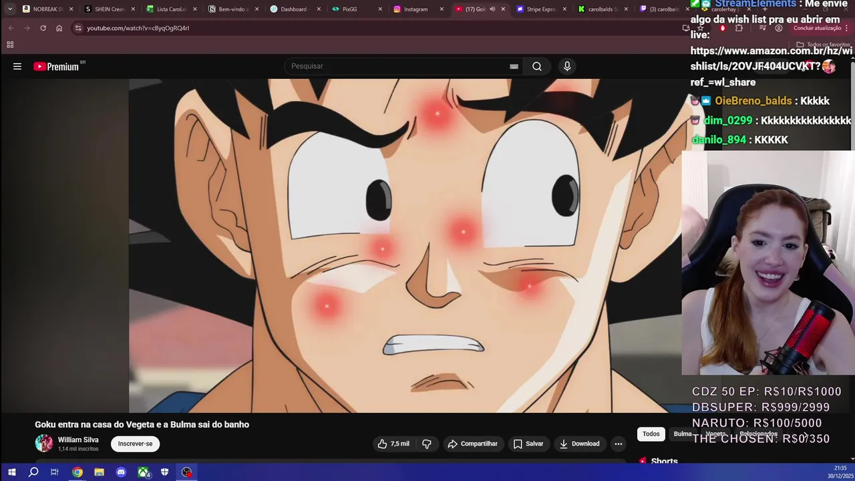Viewport: 855px width, 481px height.
Task: Open Xbox app from taskbar
Action: pyautogui.click(x=143, y=472)
